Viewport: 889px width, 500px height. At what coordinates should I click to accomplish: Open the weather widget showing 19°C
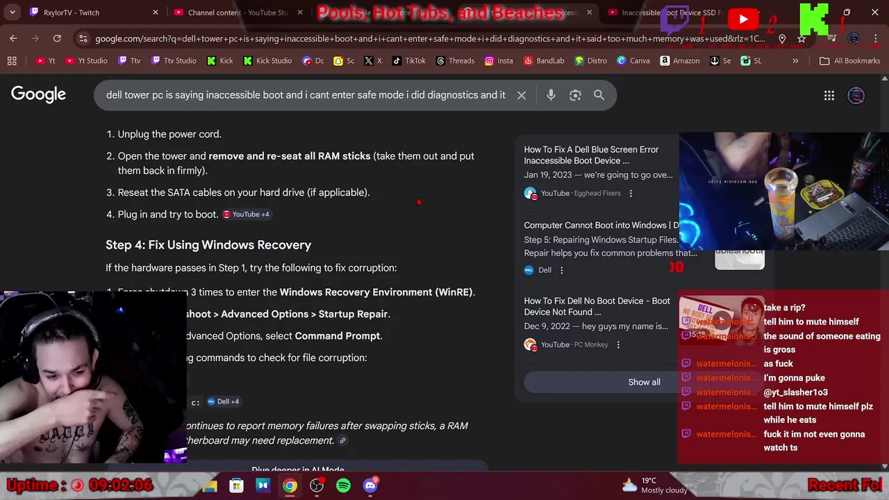[654, 485]
